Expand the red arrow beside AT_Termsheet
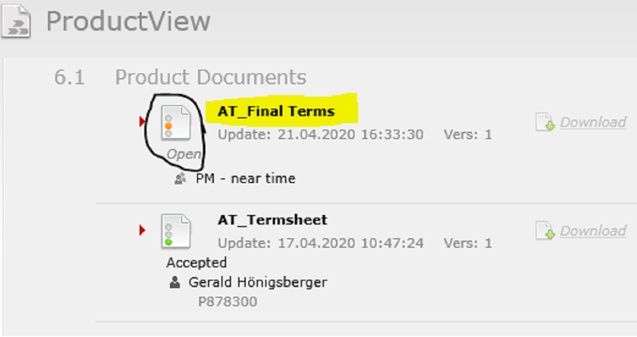The height and width of the screenshot is (337, 637). (x=141, y=230)
